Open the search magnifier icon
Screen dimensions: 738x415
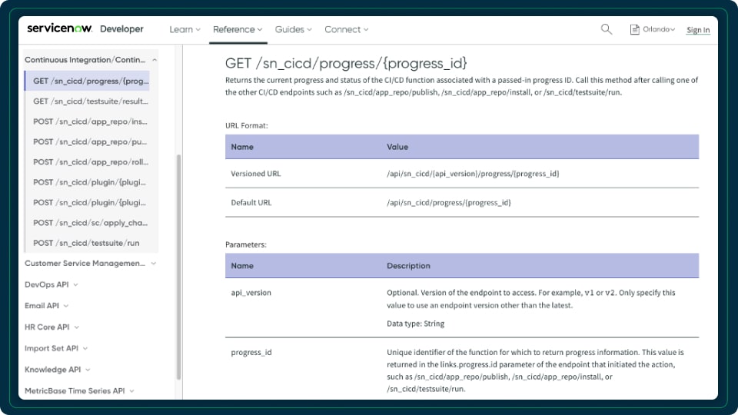click(607, 29)
